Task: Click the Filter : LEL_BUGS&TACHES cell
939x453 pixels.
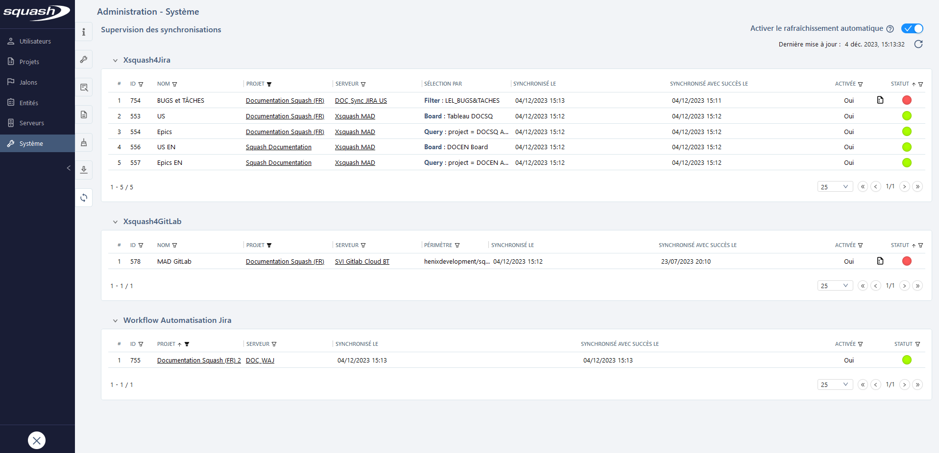Action: click(462, 100)
